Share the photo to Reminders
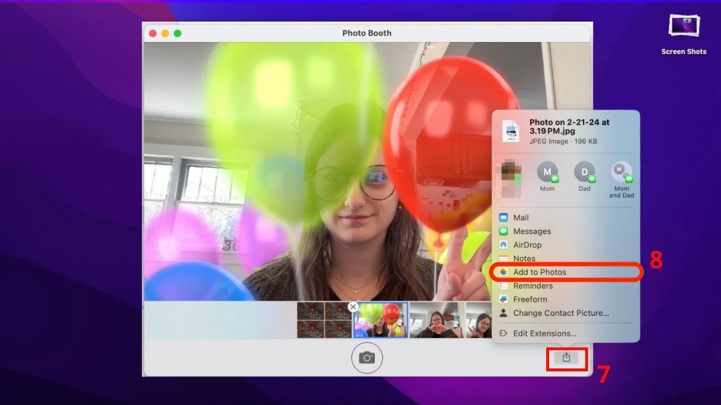721x405 pixels. (x=525, y=286)
